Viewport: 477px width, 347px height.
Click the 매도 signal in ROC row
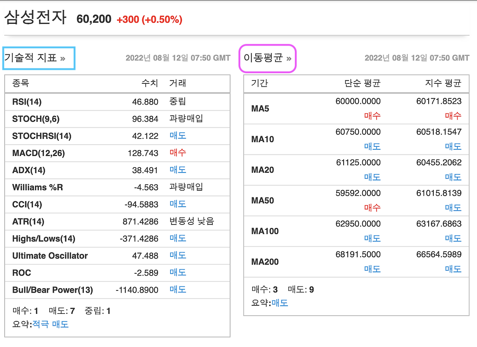(178, 273)
